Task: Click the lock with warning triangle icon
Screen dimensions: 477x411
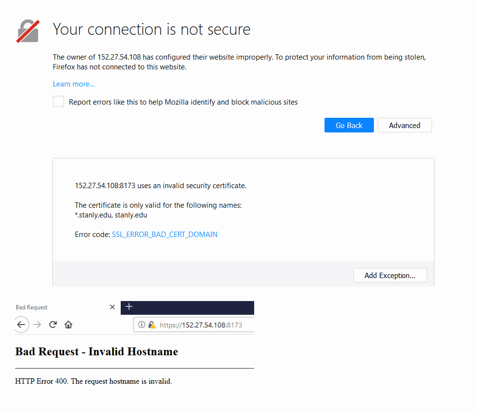Action: pyautogui.click(x=152, y=324)
